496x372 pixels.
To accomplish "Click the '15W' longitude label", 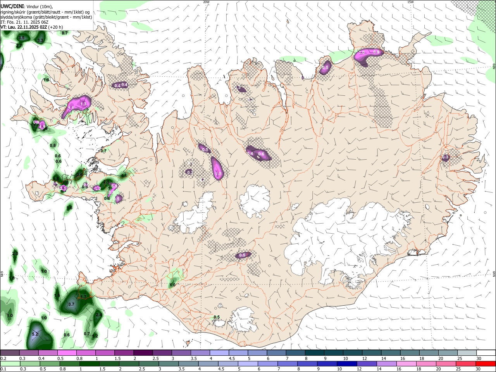I will [410, 2].
